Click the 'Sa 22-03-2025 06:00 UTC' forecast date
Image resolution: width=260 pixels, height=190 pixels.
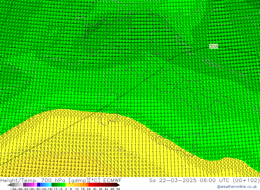pos(190,180)
